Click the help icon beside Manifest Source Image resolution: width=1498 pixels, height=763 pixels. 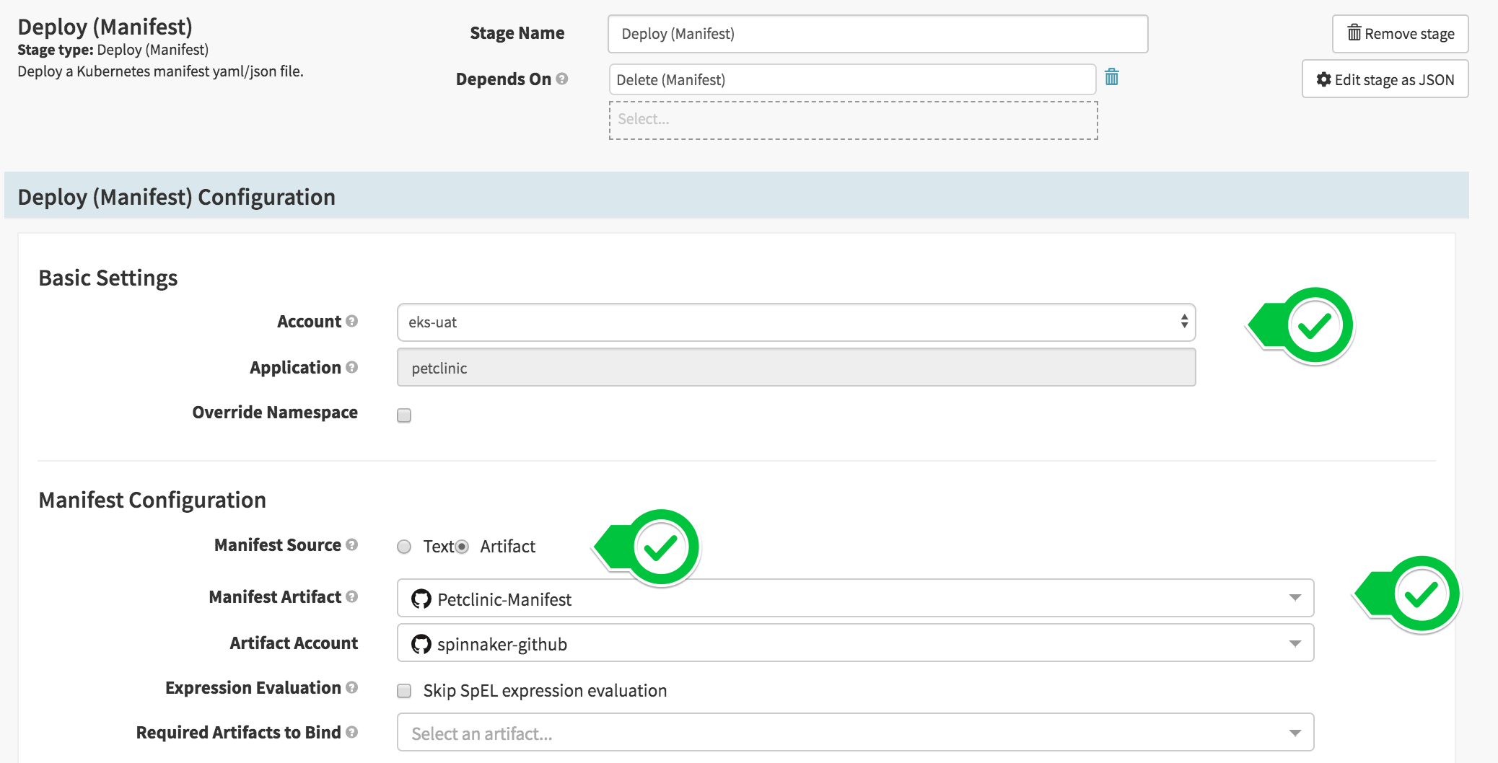click(352, 546)
